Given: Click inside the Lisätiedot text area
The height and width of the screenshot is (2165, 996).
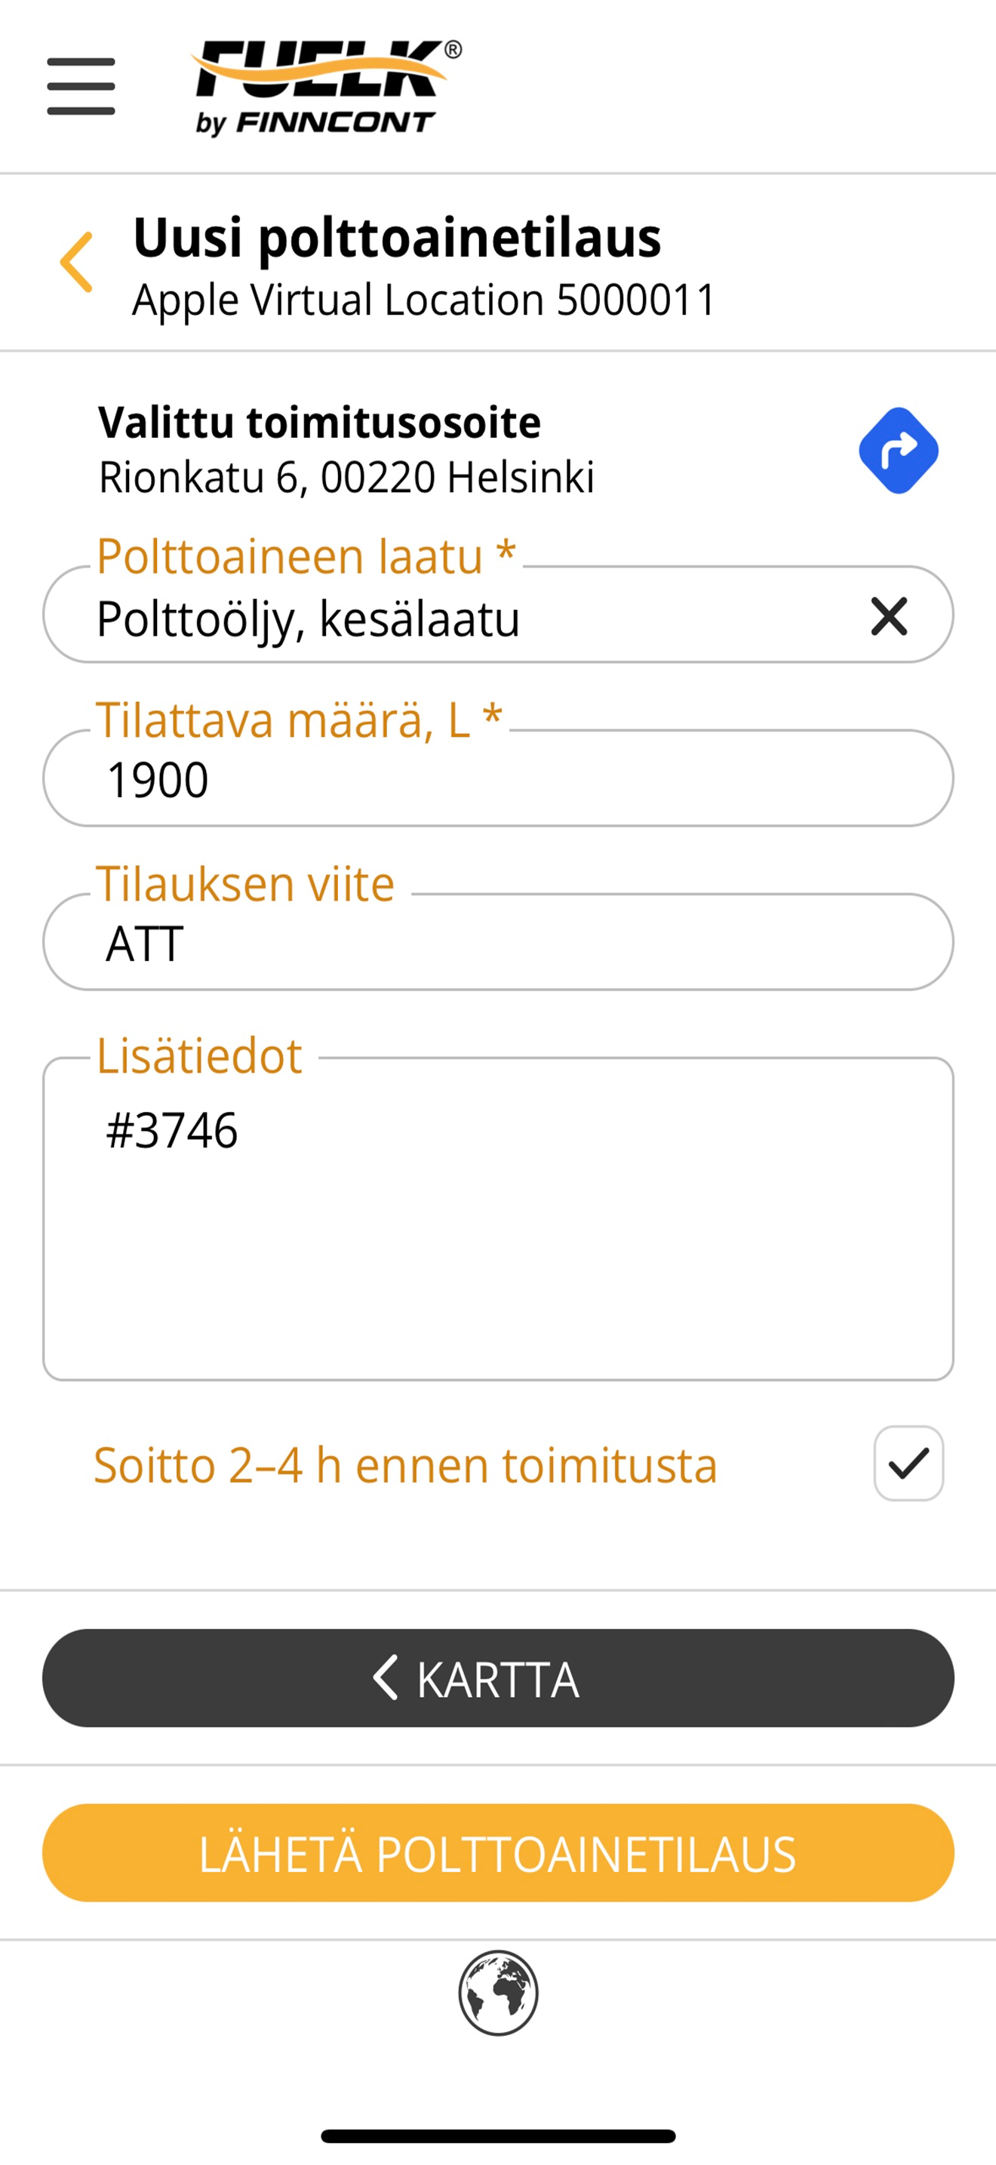Looking at the screenshot, I should [498, 1218].
